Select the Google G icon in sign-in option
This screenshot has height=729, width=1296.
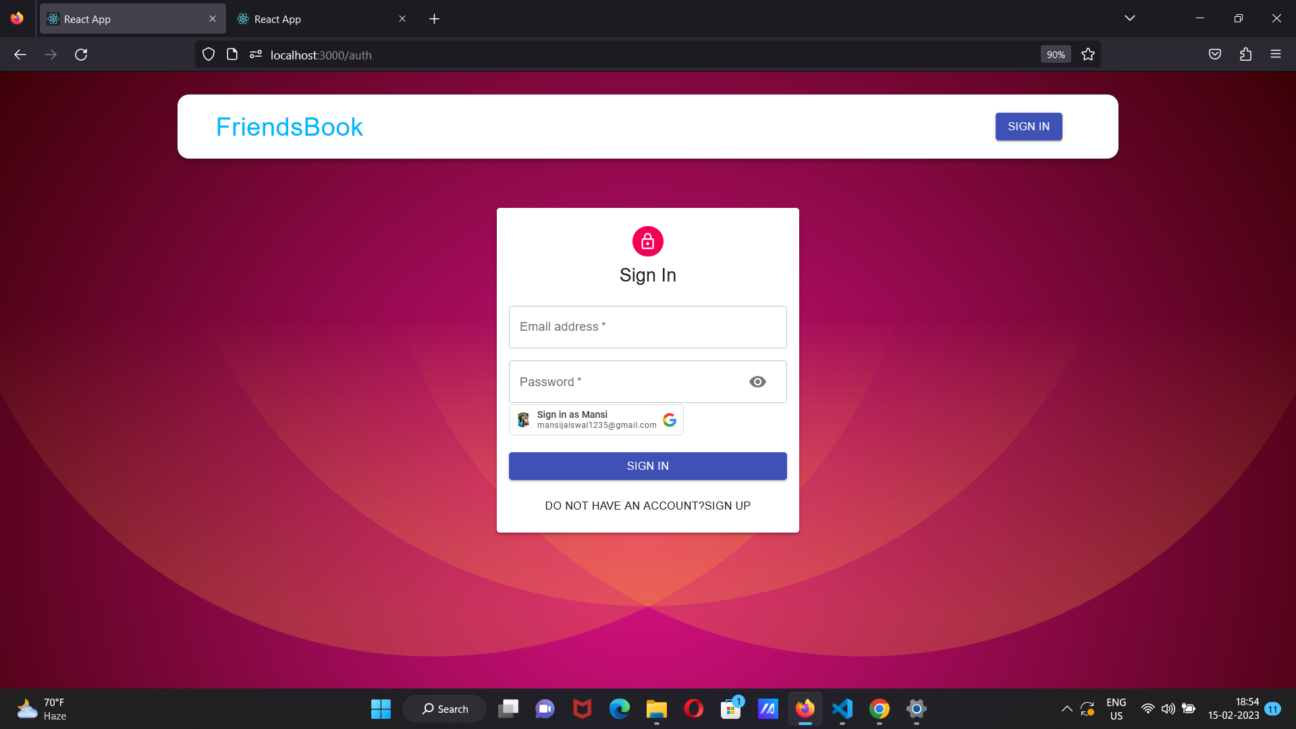click(x=670, y=419)
